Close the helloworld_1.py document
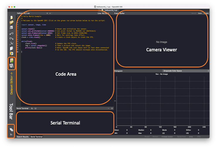This screenshot has width=217, height=148. (50, 13)
